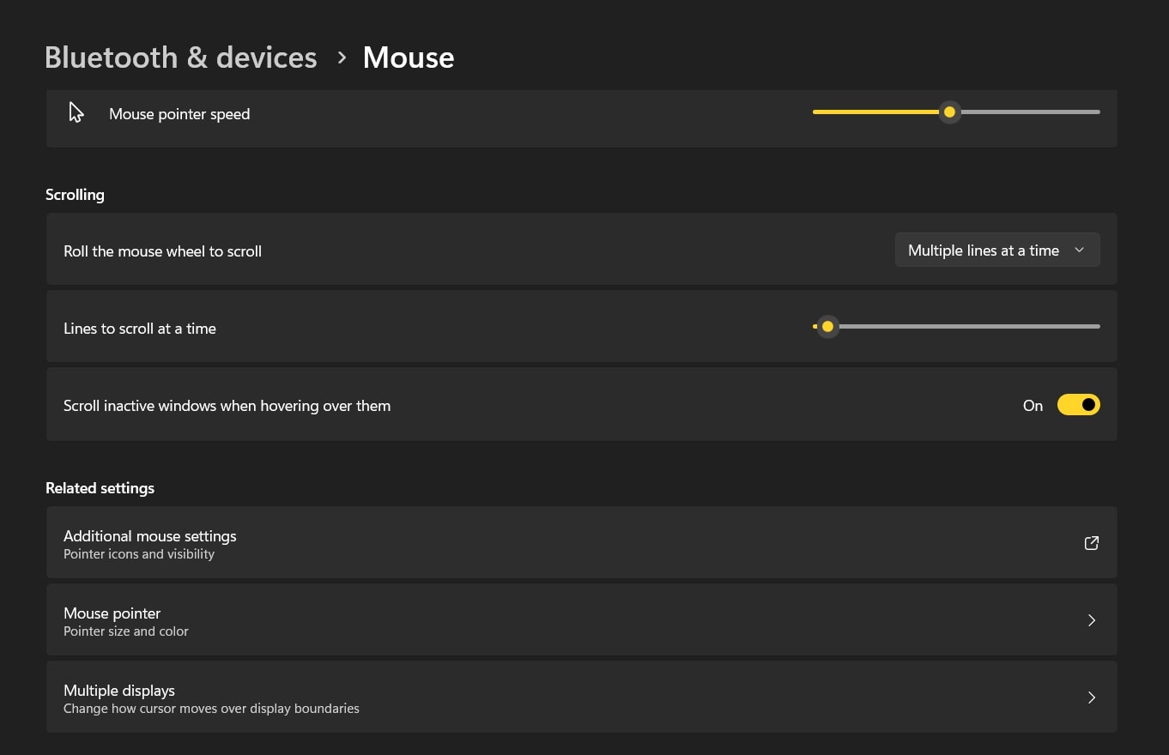1169x755 pixels.
Task: Click the breadcrumb separator arrow in the header
Action: click(341, 57)
